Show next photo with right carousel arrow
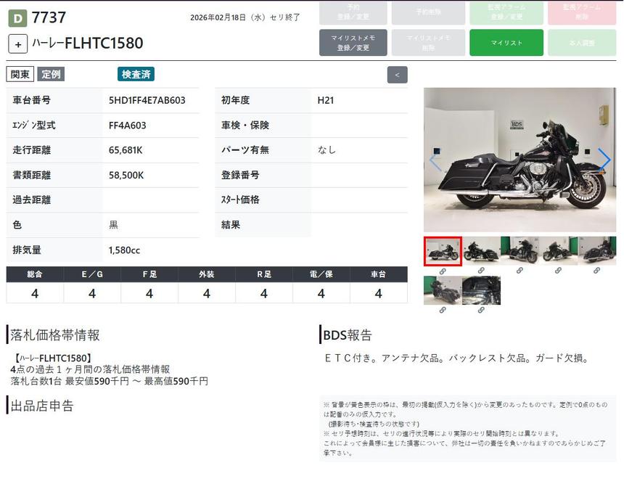Screen dimensions: 624x484 coord(604,159)
